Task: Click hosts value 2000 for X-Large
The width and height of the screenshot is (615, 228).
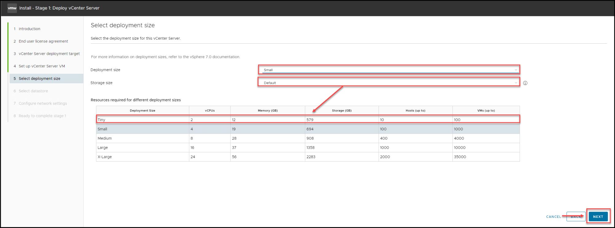Action: click(x=385, y=157)
